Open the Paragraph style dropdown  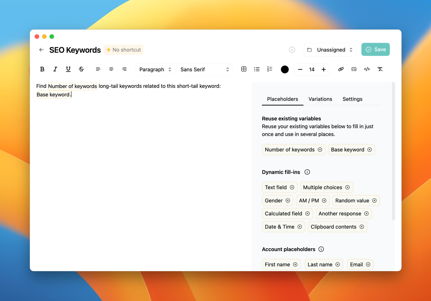(x=155, y=70)
